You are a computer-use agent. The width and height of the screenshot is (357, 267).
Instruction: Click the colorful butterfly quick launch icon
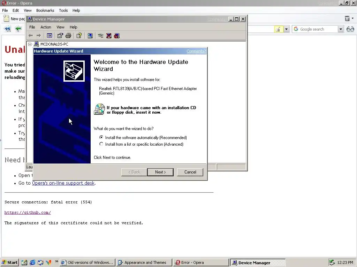(48, 262)
